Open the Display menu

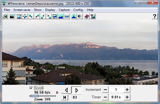tap(50, 10)
